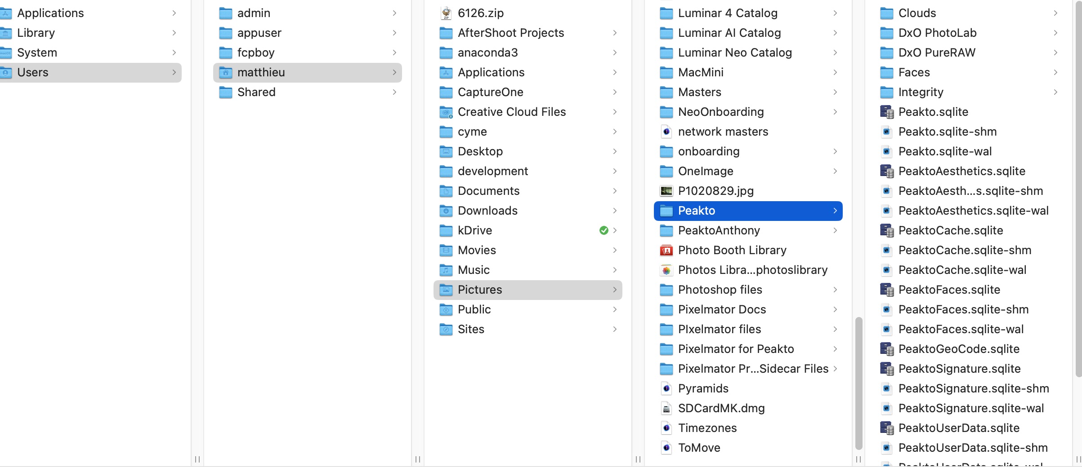The height and width of the screenshot is (467, 1082).
Task: Click the Photo Booth Library icon
Action: tap(666, 250)
